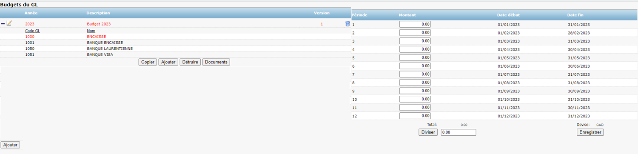Viewport: 638px width, 154px height.
Task: Select the Montant field for period 1
Action: point(415,24)
